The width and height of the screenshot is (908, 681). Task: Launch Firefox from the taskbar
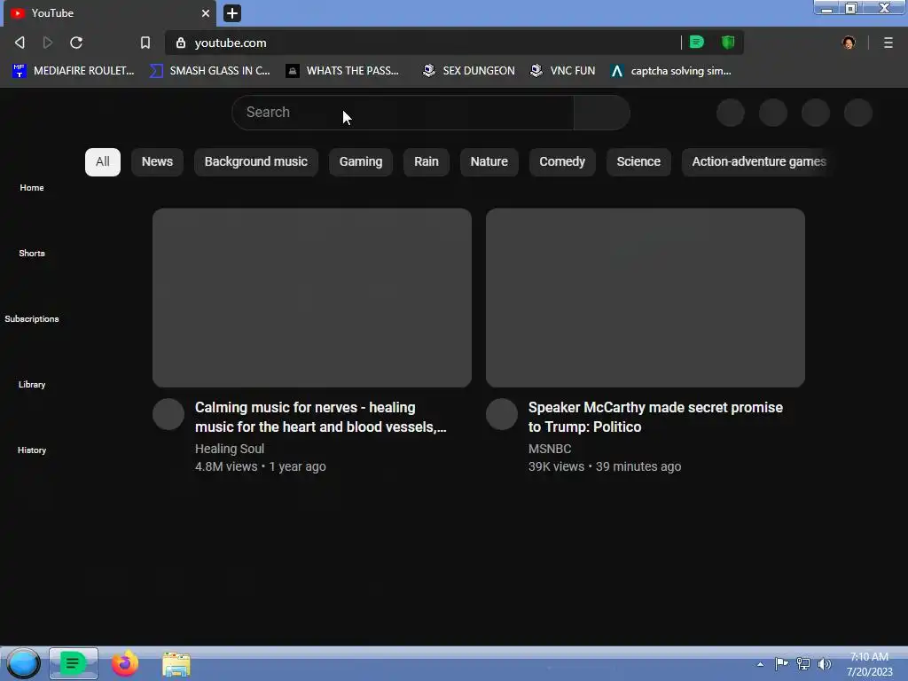tap(124, 663)
